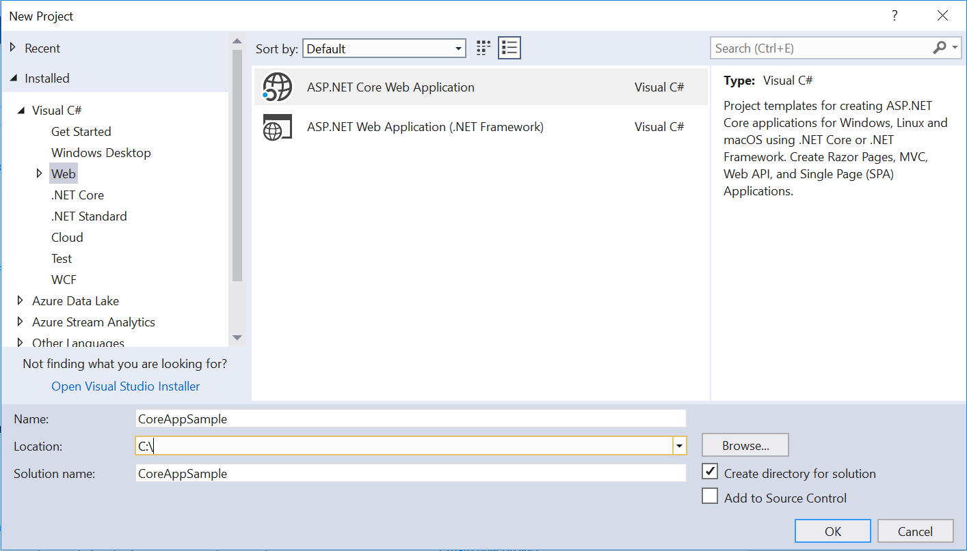Viewport: 967px width, 551px height.
Task: Click the Solution name field
Action: coord(410,473)
